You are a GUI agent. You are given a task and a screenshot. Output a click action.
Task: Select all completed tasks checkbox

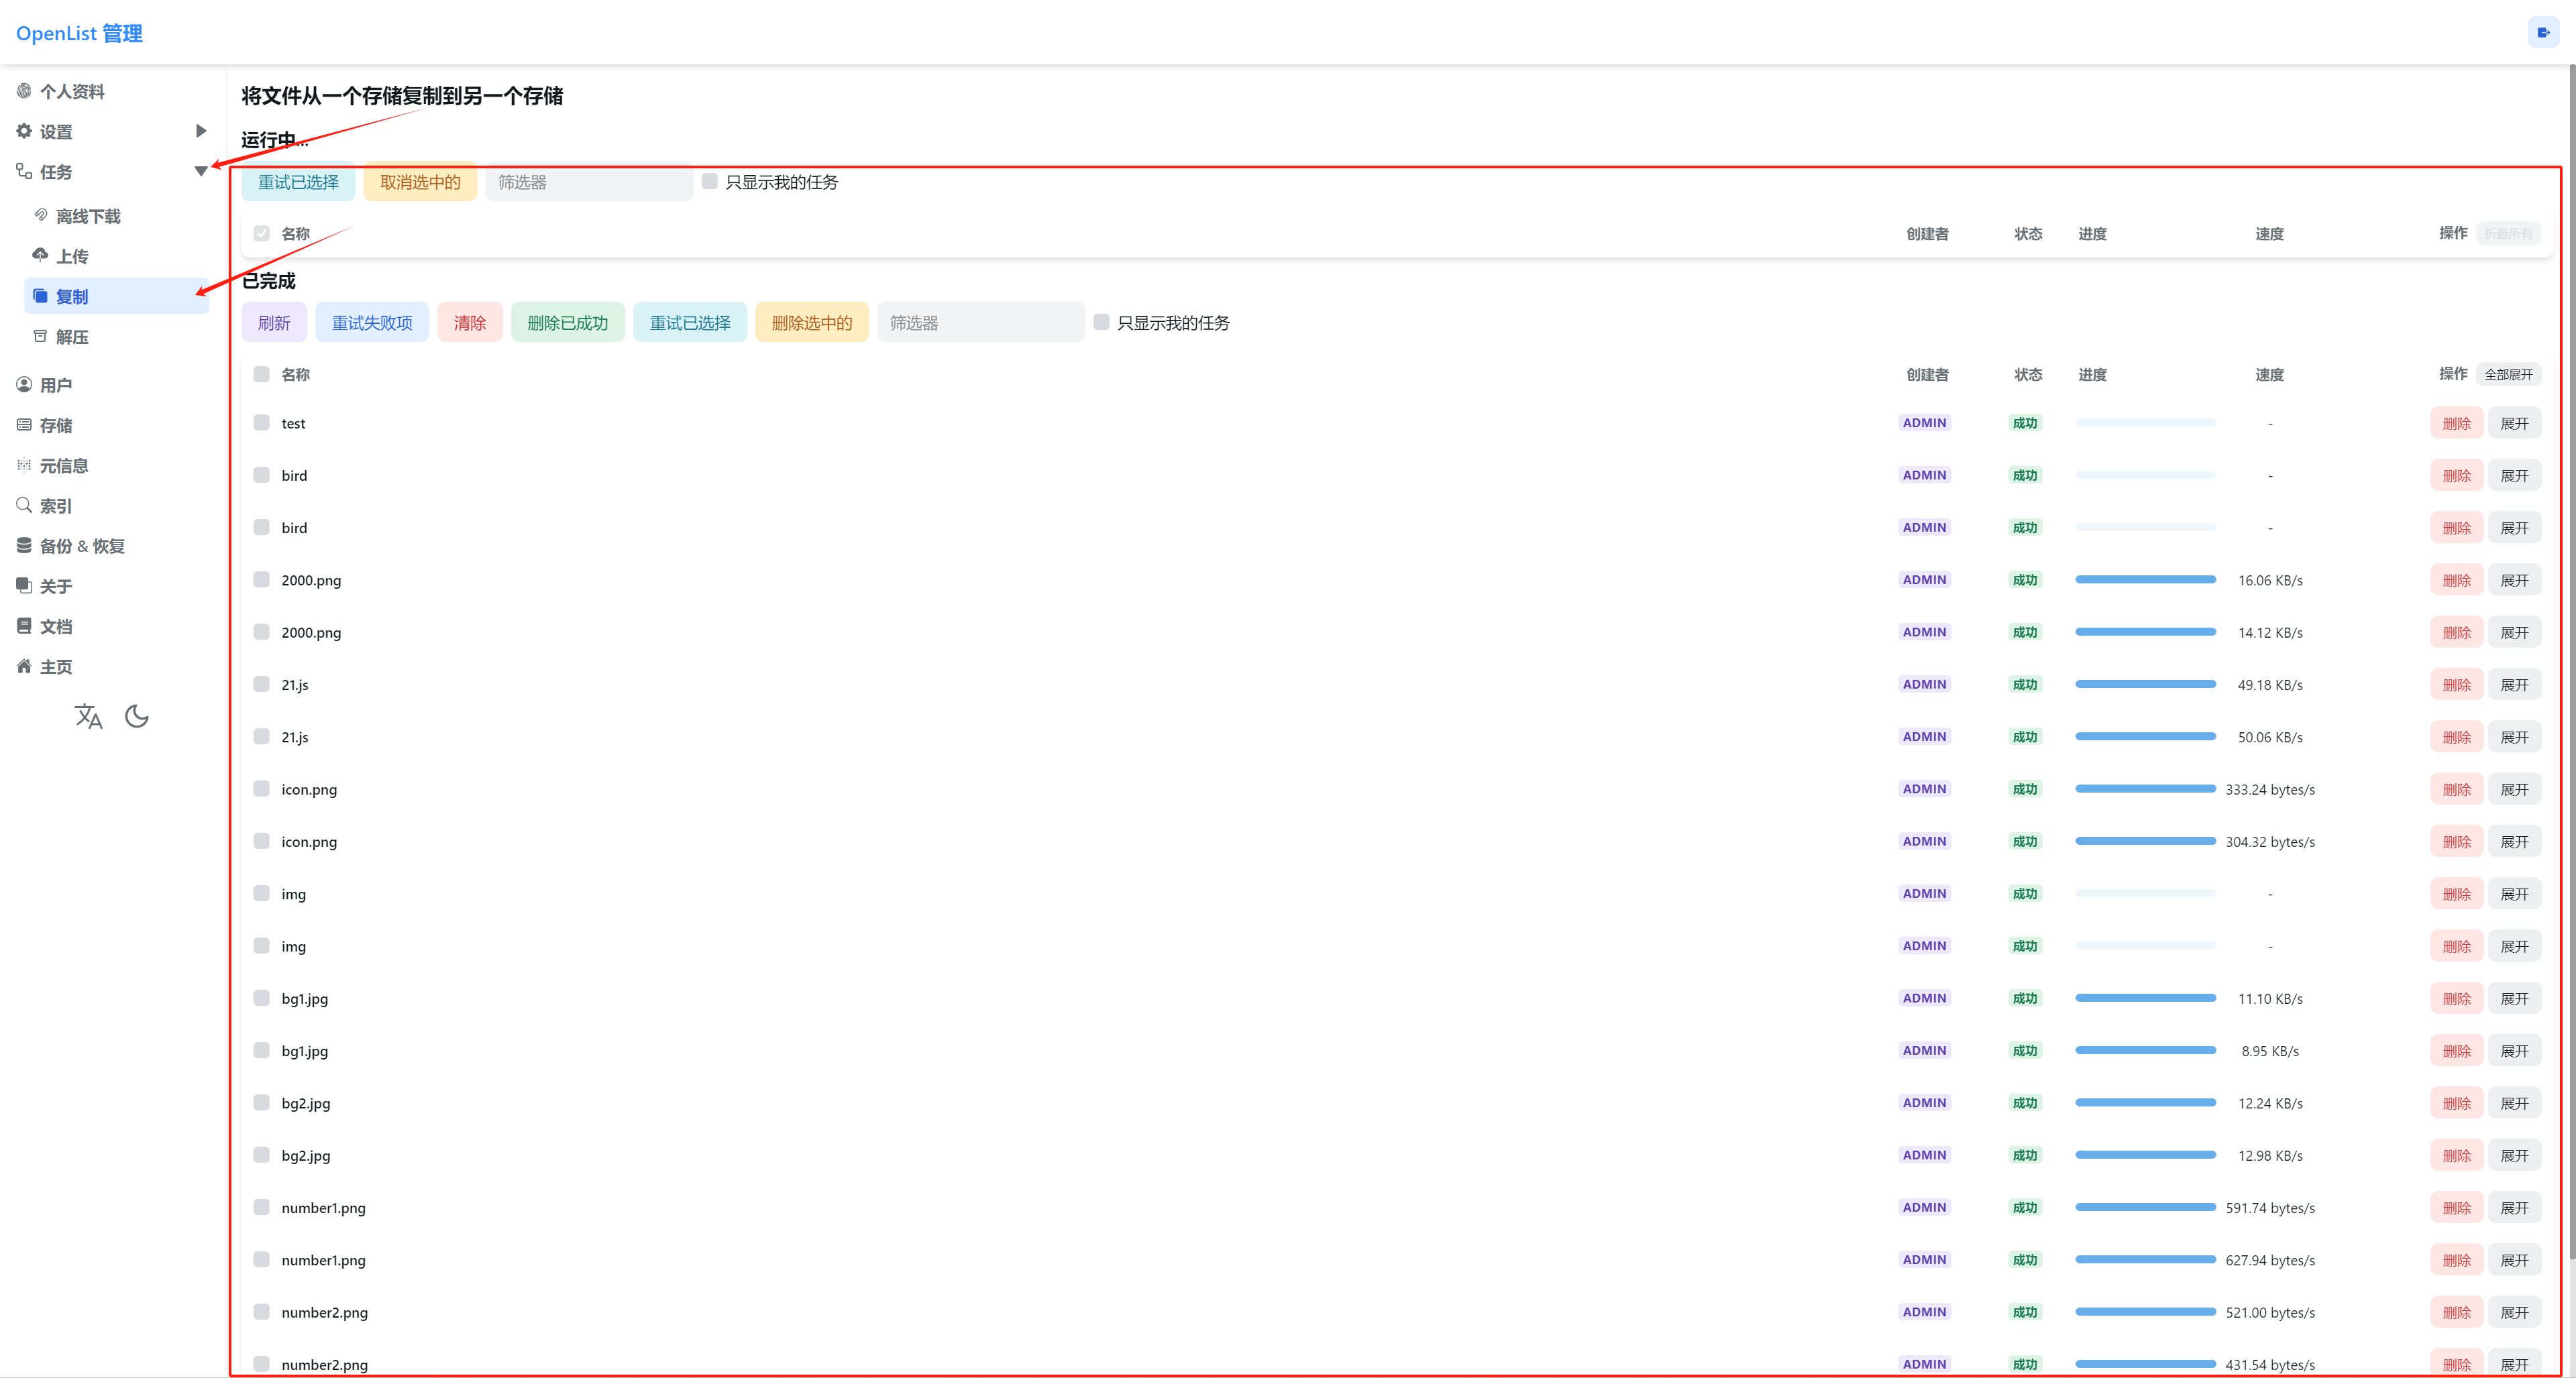[x=261, y=374]
